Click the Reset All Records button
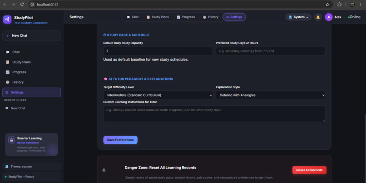Image resolution: width=366 pixels, height=183 pixels. coord(309,170)
